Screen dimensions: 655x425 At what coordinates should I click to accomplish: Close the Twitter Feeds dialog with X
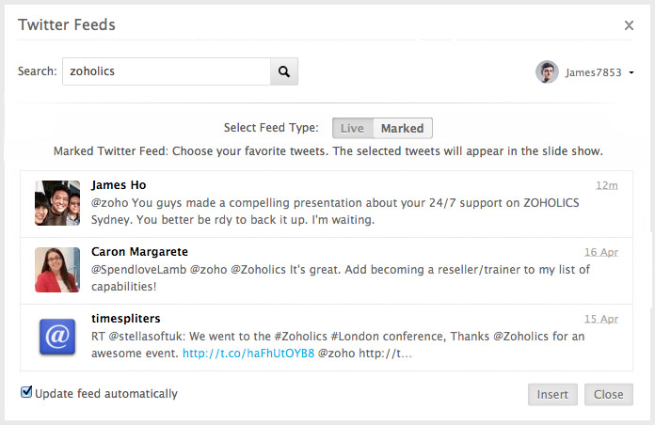pyautogui.click(x=629, y=25)
